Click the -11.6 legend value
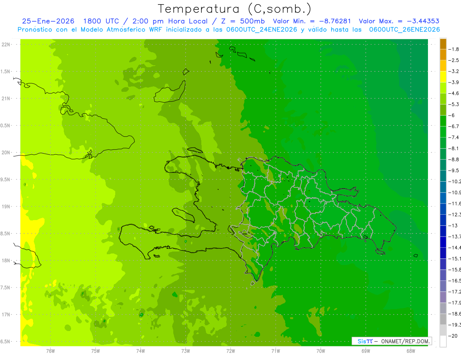The image size is (461, 356). pos(454,203)
